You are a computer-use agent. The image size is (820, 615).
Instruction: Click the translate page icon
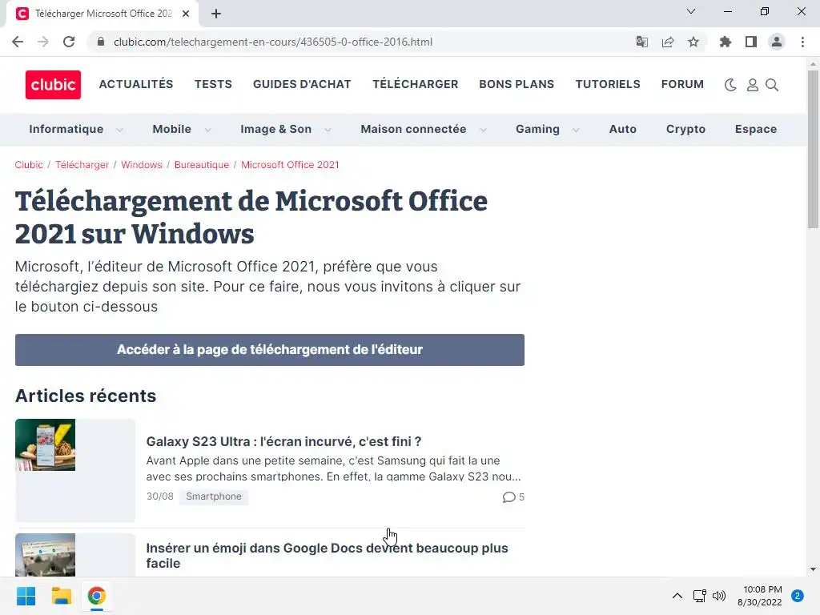pyautogui.click(x=641, y=42)
